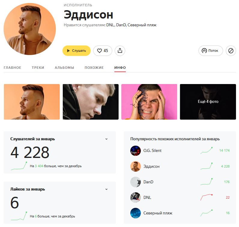Open the DNL avatar icon
Viewport: 239px width, 227px height.
click(135, 197)
